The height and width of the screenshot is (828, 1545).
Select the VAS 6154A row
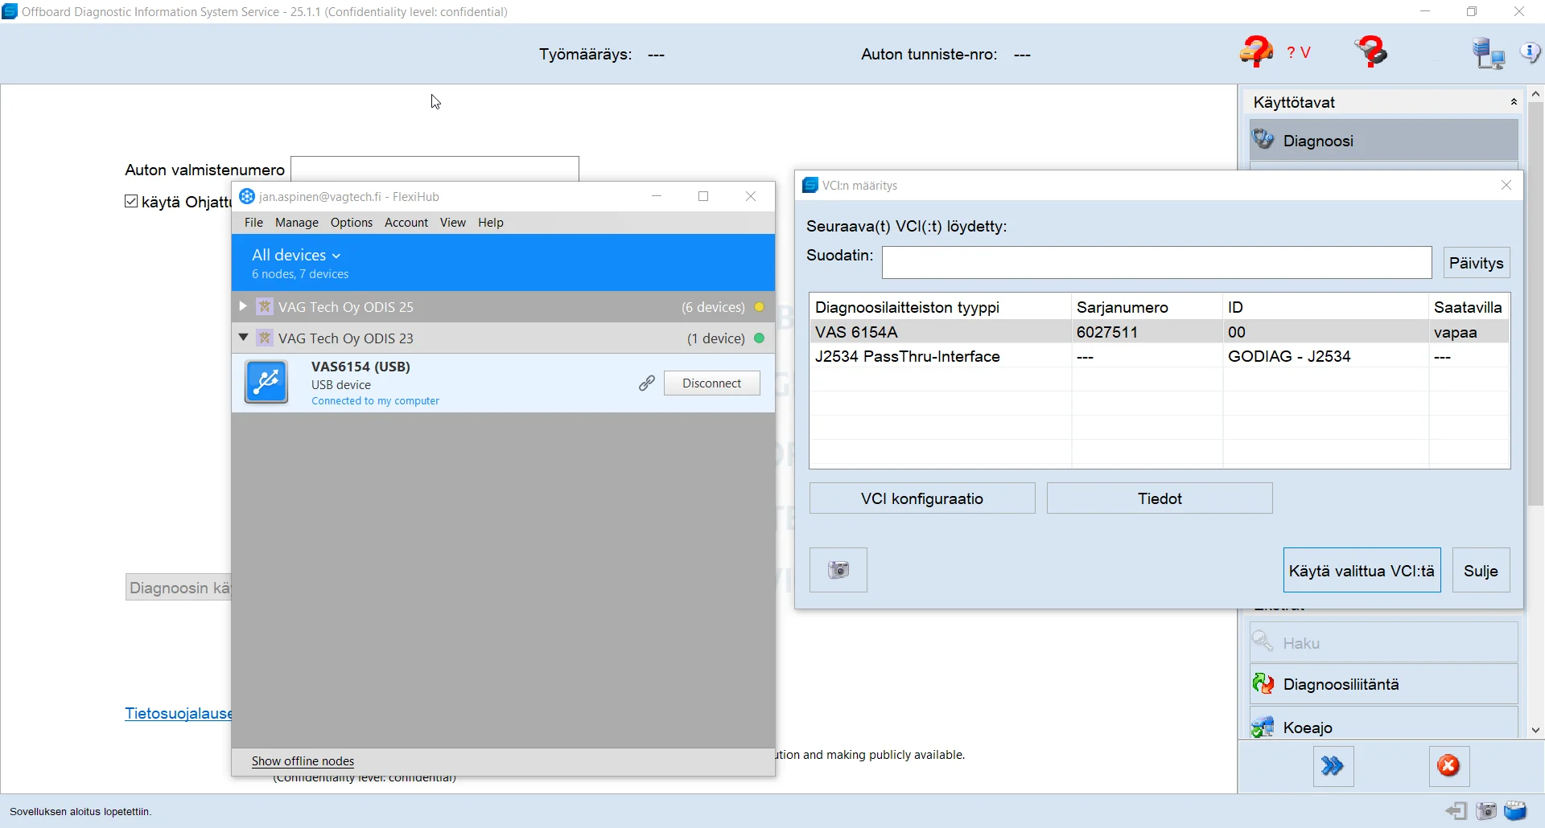(1160, 332)
